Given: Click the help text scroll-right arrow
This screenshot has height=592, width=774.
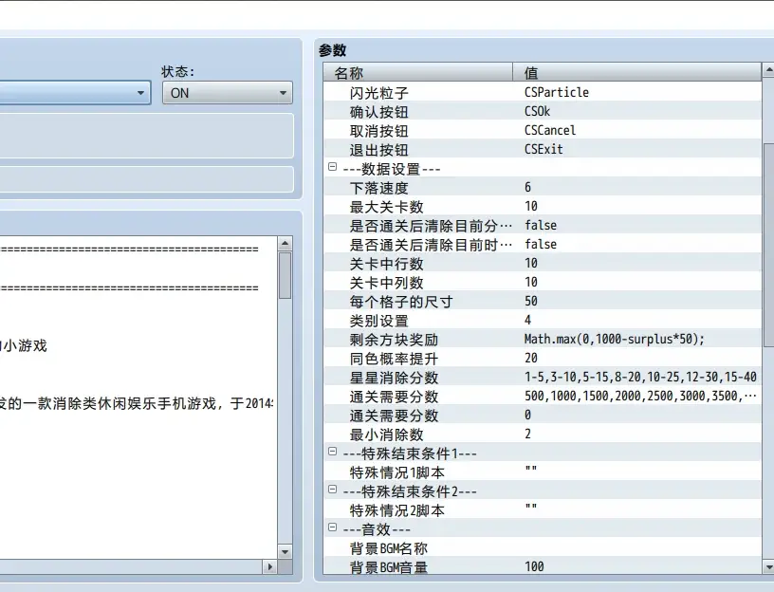Looking at the screenshot, I should 269,566.
